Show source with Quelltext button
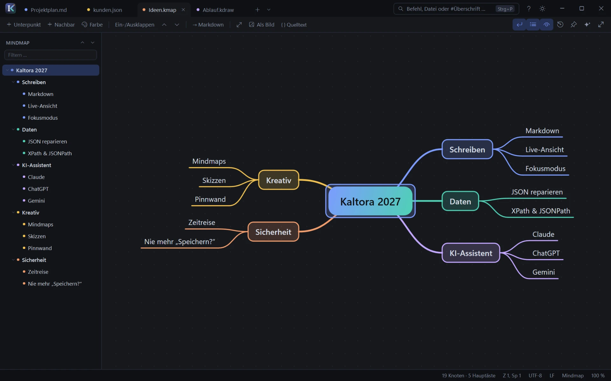 tap(294, 25)
